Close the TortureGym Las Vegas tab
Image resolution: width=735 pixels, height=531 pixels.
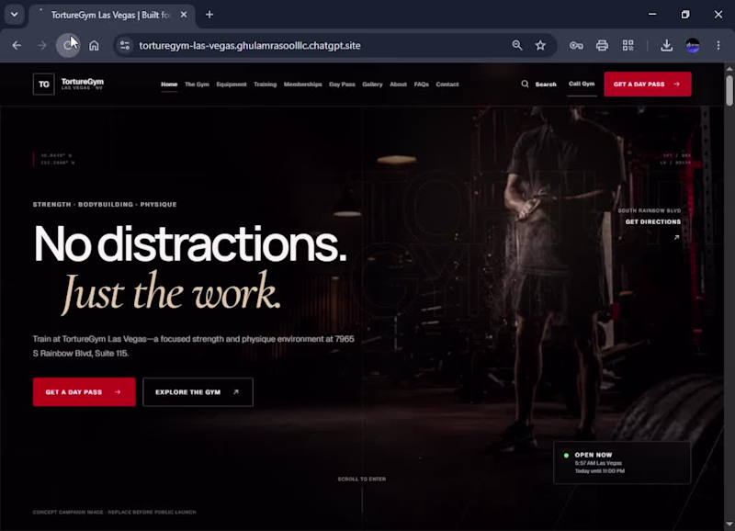(x=184, y=15)
